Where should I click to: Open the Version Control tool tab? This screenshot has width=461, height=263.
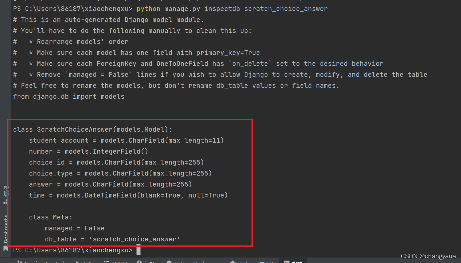coord(41,262)
